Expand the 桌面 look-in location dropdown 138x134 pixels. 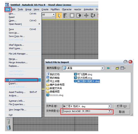[102, 68]
